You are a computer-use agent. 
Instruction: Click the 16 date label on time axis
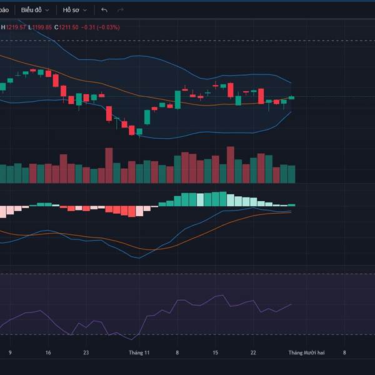click(x=48, y=352)
